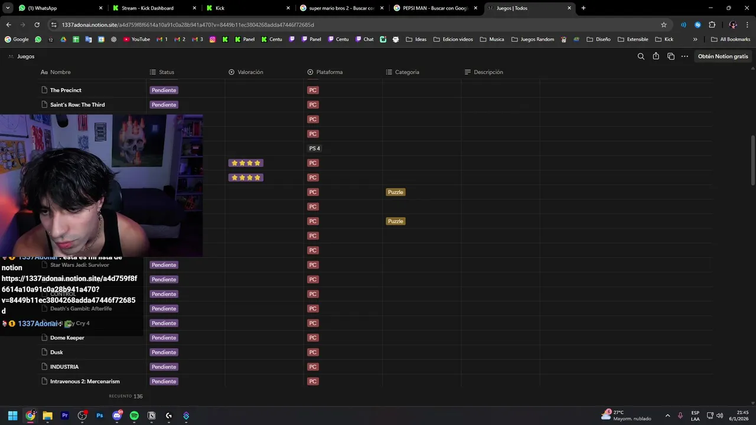The image size is (756, 425).
Task: Open the Chrome three-dot menu
Action: coord(747,25)
